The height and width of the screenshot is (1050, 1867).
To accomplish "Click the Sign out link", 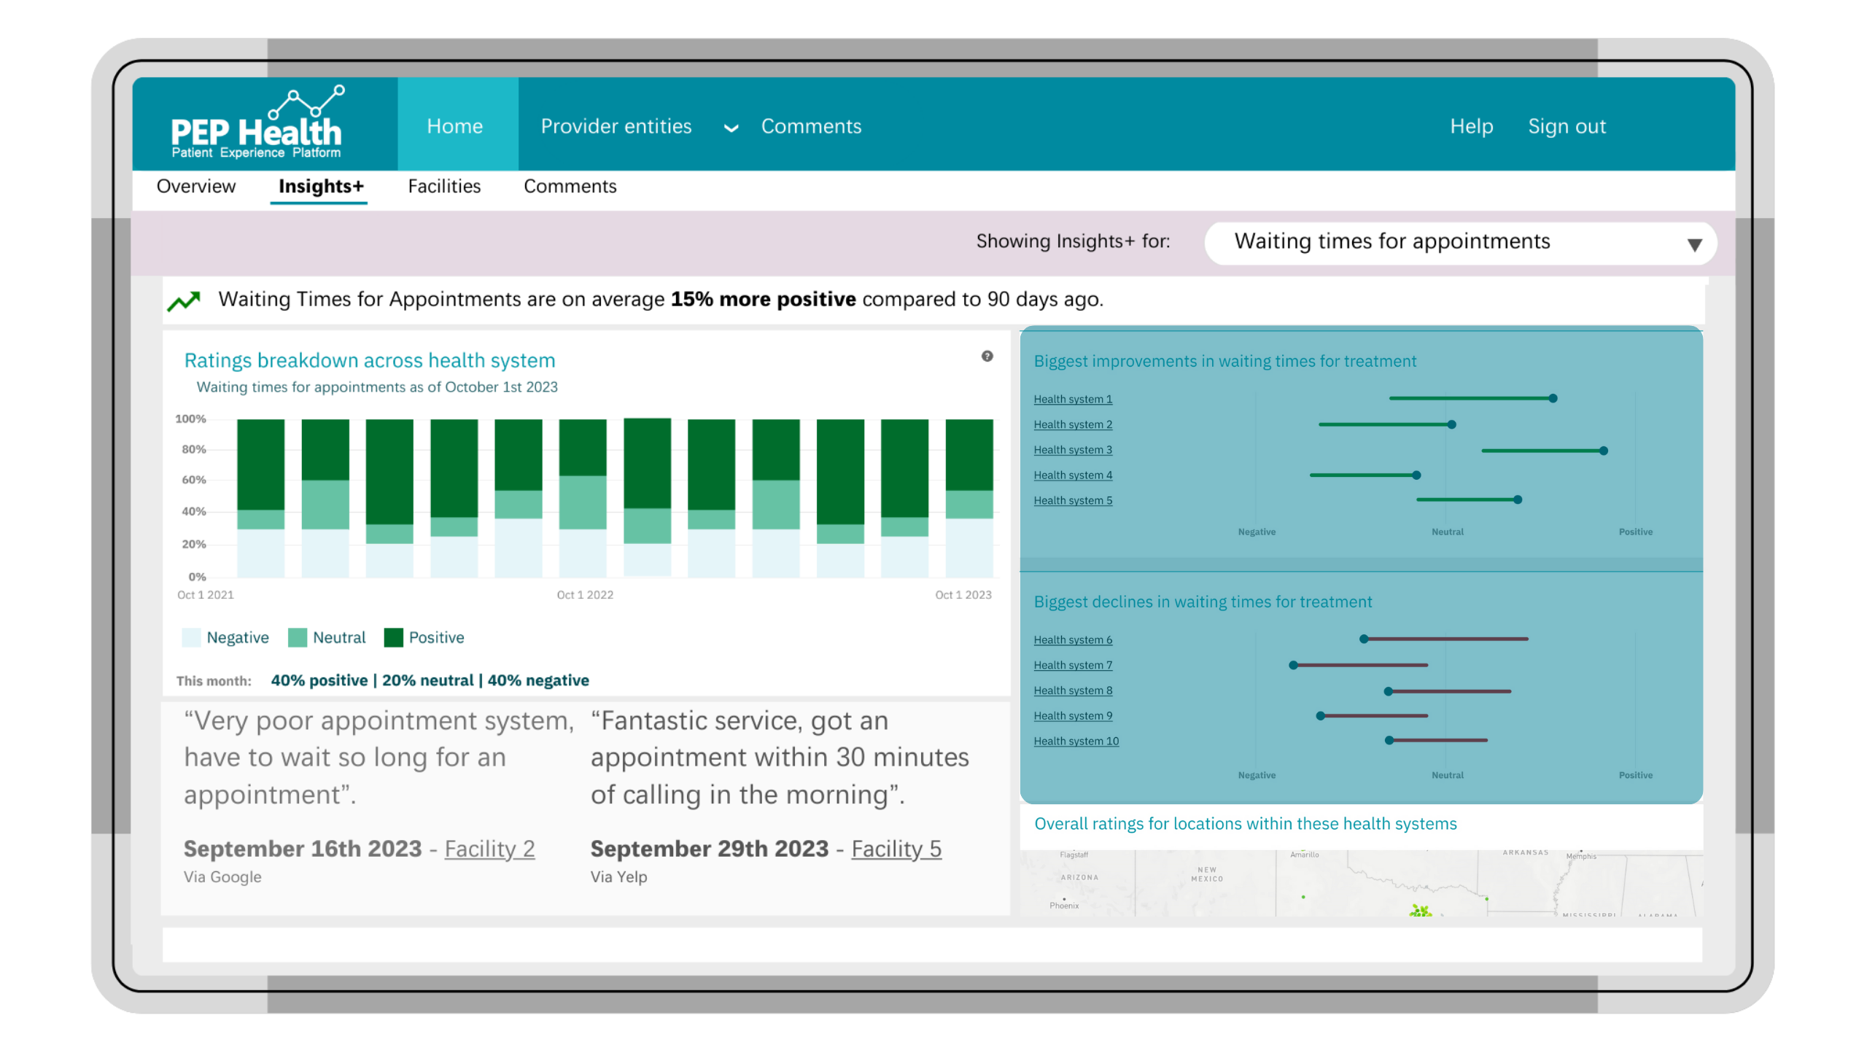I will 1567,126.
